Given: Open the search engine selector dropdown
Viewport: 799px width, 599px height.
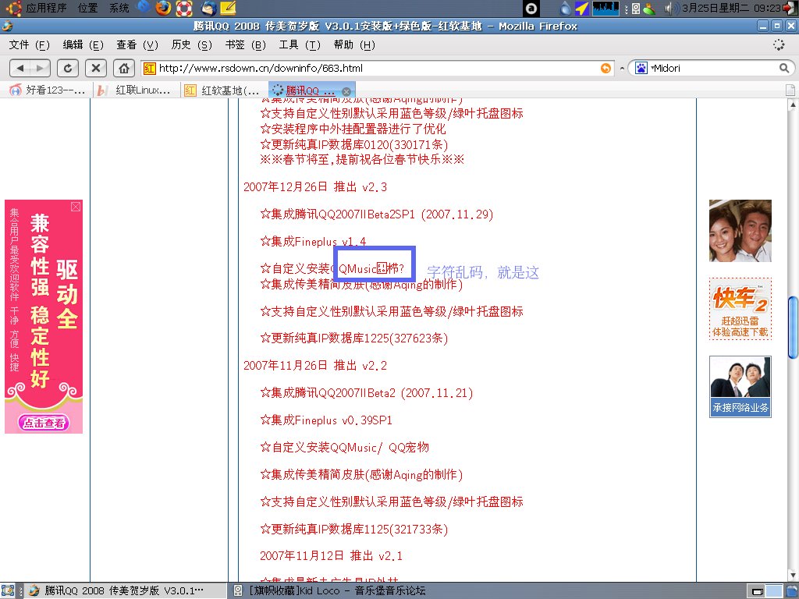Looking at the screenshot, I should tap(643, 68).
